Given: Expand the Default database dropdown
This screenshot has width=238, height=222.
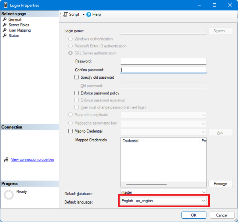Looking at the screenshot, I should pos(204,192).
